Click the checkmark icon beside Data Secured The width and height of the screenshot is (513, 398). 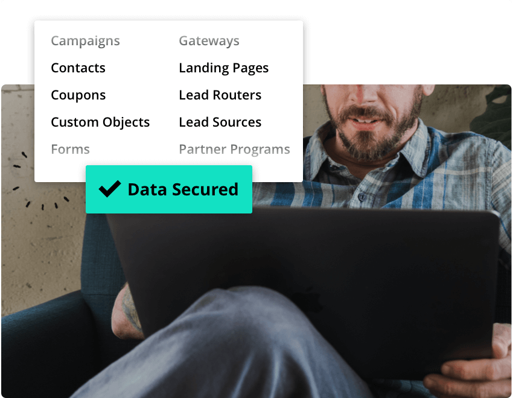click(x=110, y=189)
